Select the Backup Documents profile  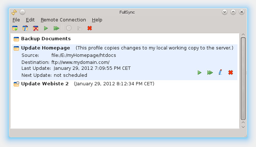[46, 39]
